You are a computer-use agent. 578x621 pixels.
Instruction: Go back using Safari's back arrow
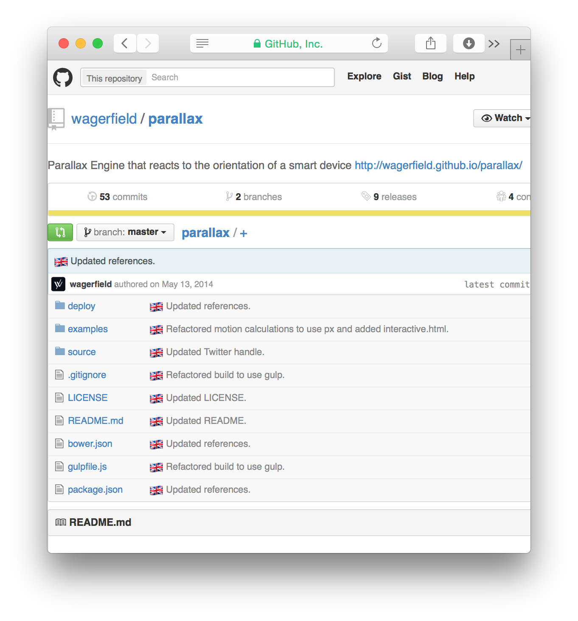pos(125,43)
